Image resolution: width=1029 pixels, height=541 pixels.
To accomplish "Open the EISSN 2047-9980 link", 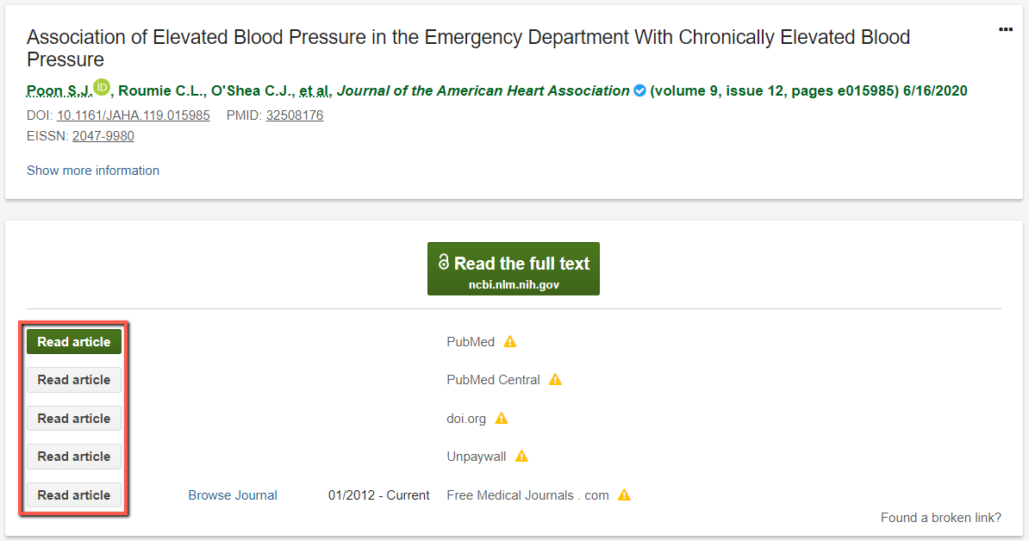I will (x=103, y=136).
